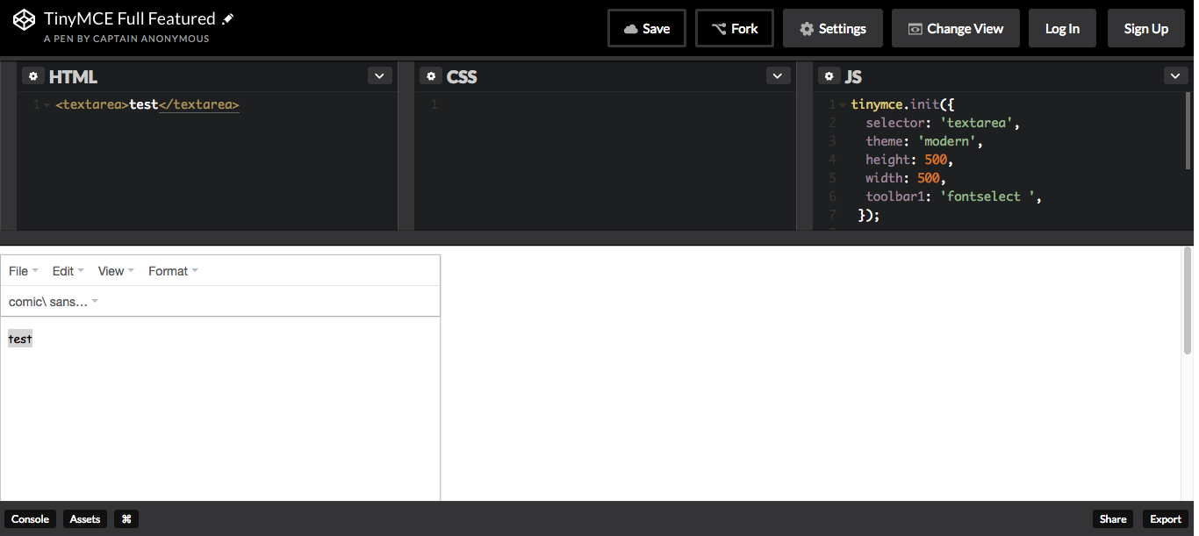This screenshot has height=536, width=1199.
Task: Click the Share button
Action: coord(1113,519)
